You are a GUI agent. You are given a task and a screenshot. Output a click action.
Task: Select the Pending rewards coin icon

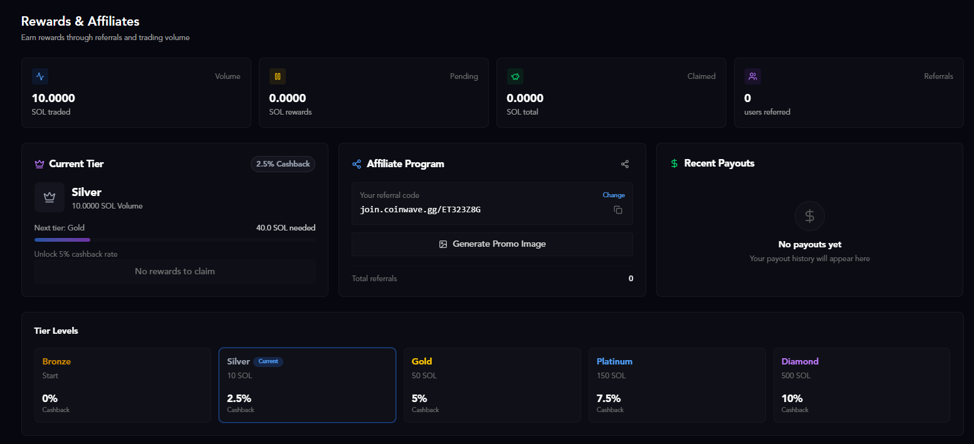pyautogui.click(x=277, y=76)
